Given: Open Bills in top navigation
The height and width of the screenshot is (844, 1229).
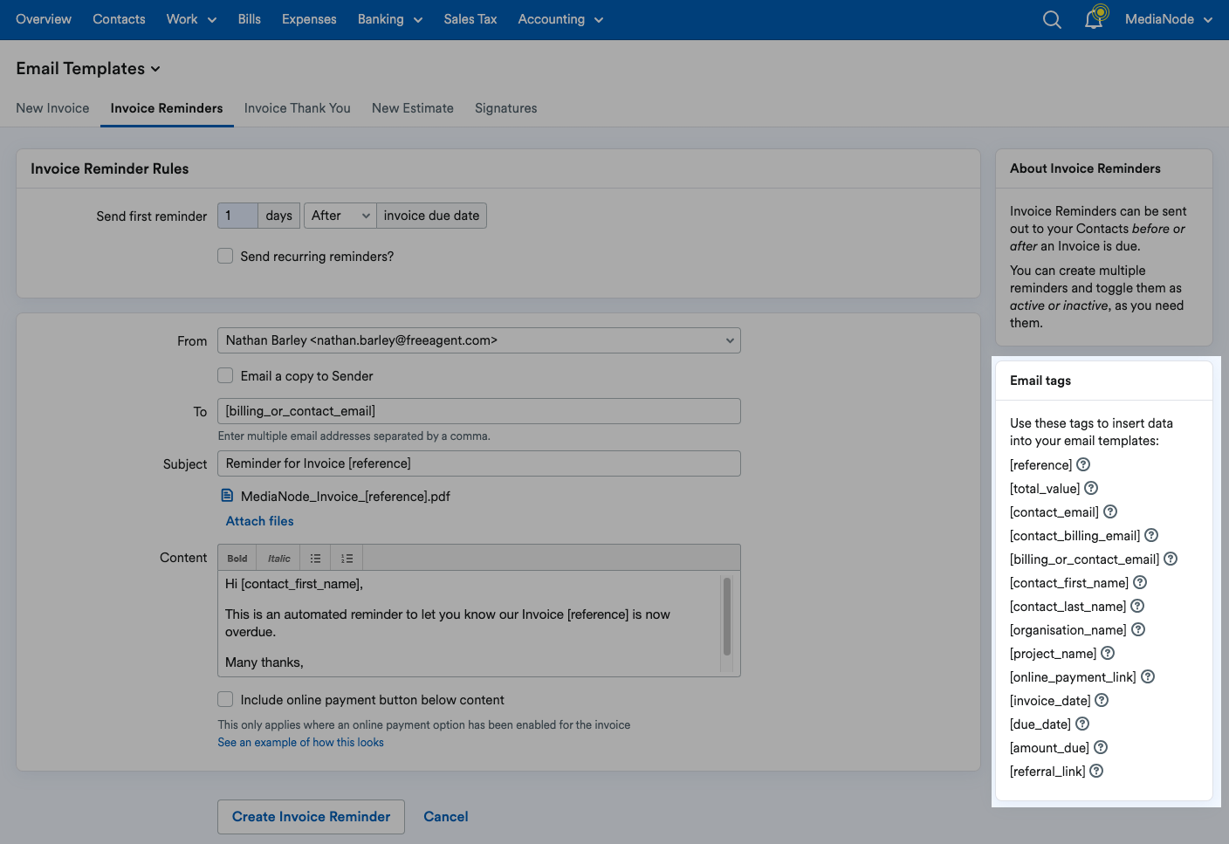Looking at the screenshot, I should click(249, 19).
